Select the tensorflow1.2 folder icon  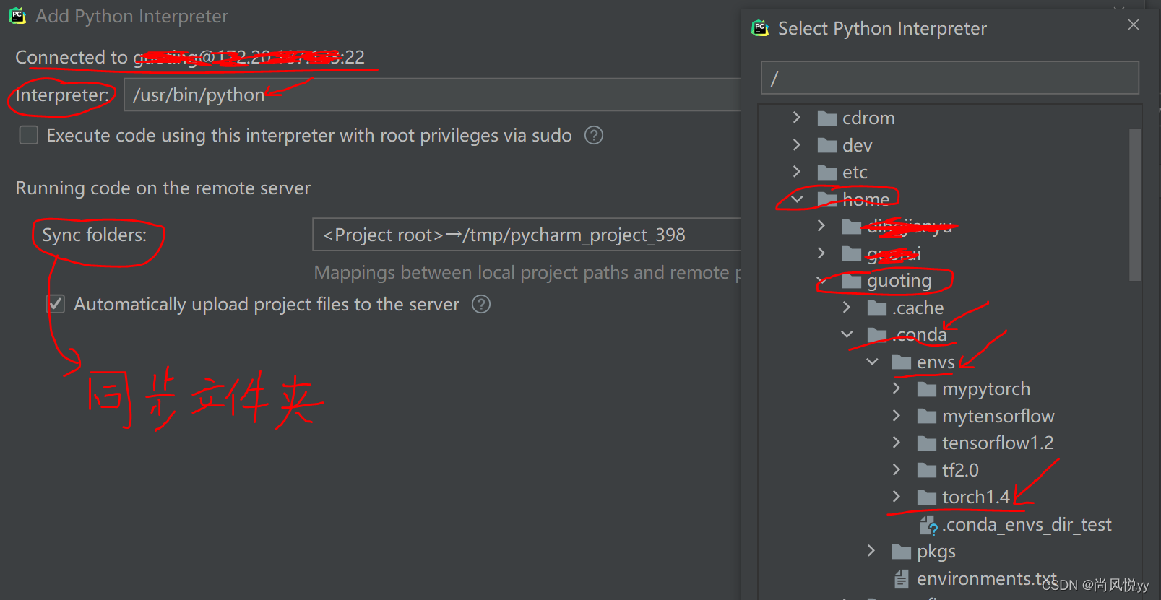tap(927, 443)
